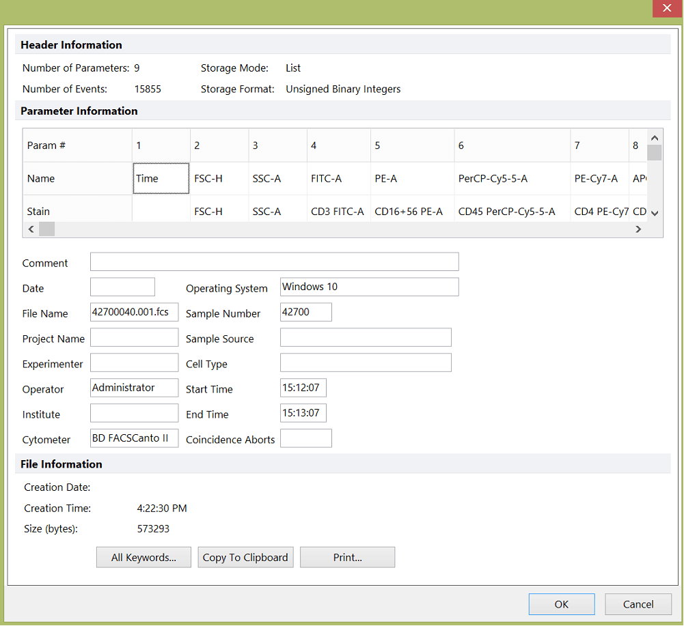Copy file info to clipboard

click(245, 558)
